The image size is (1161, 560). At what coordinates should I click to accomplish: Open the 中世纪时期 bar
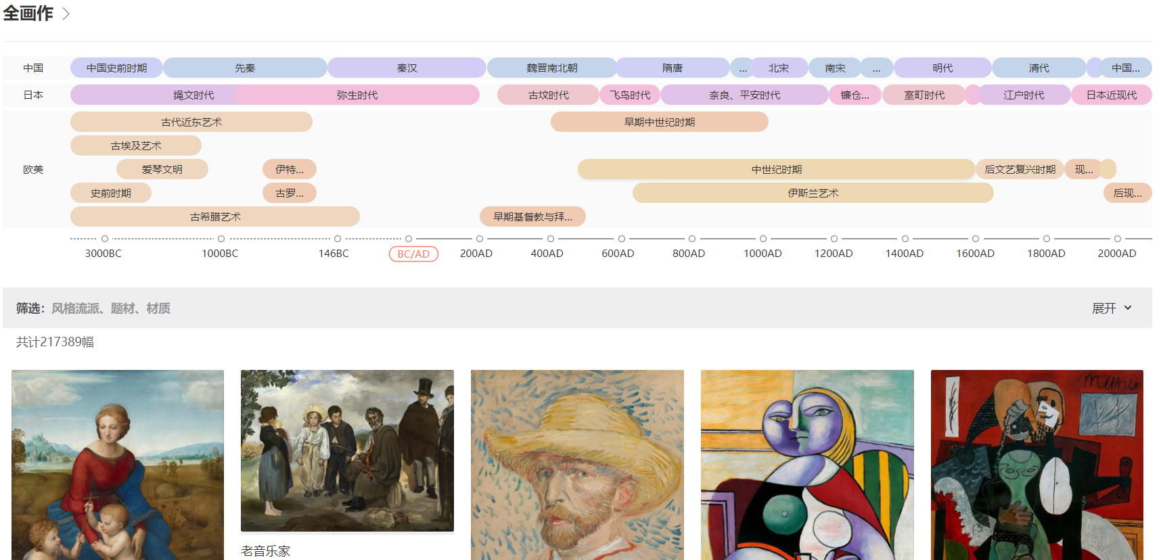pos(777,169)
